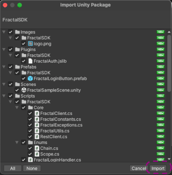This screenshot has height=175, width=172.
Task: Click the Plugins folder icon
Action: click(18, 49)
